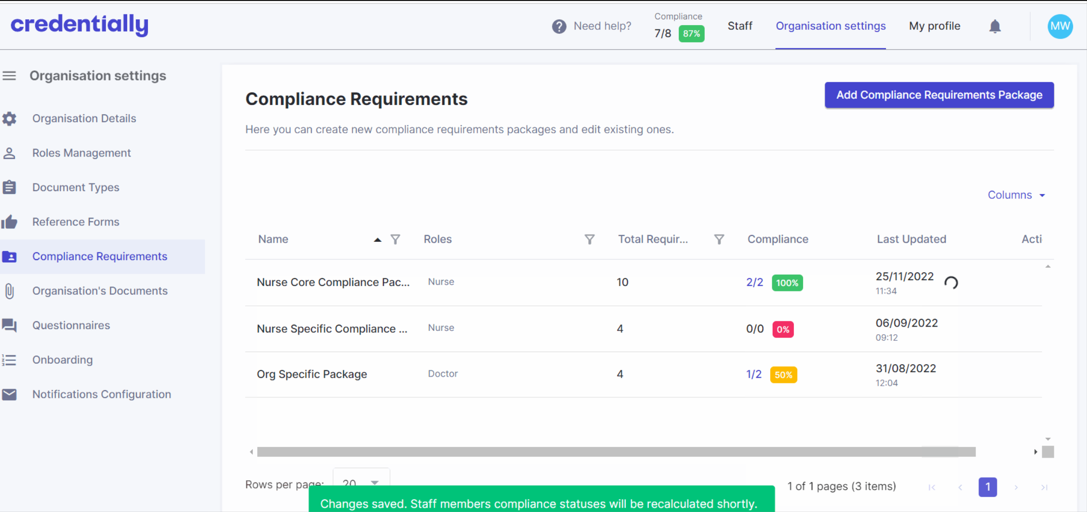Click the Reference Forms thumbs-up icon

point(9,222)
